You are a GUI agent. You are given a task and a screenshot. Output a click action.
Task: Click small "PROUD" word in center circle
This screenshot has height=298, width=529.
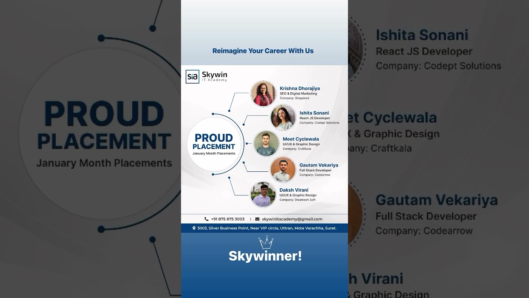pyautogui.click(x=214, y=138)
